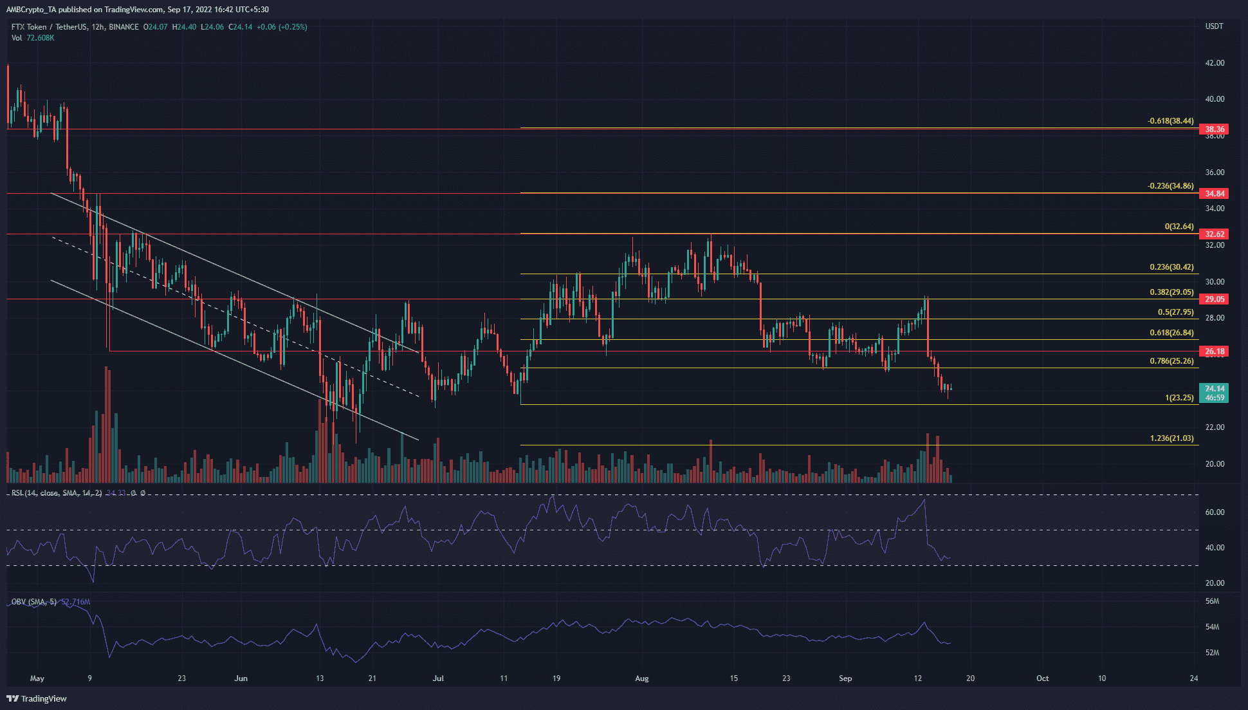Click the red 38.36 price tag
The image size is (1248, 710).
coord(1214,129)
